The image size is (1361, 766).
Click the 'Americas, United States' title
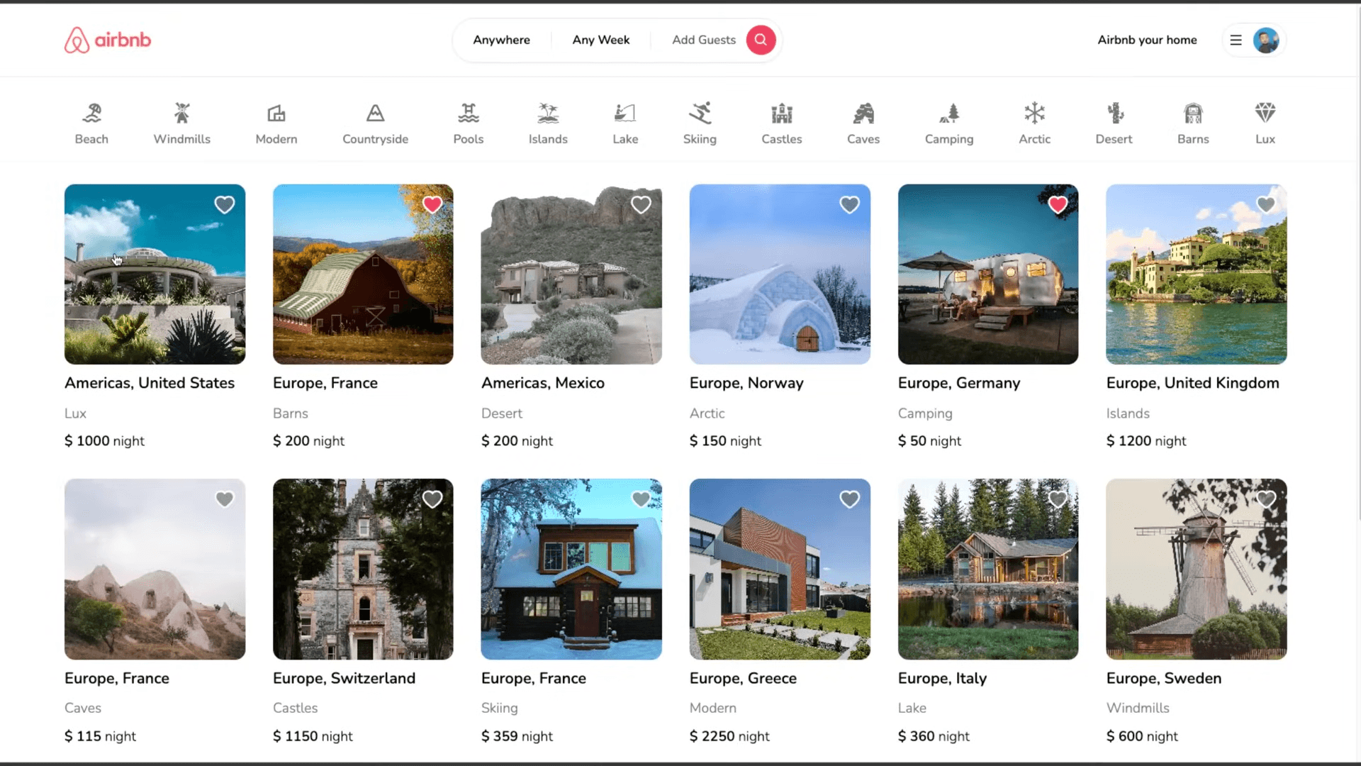tap(150, 383)
